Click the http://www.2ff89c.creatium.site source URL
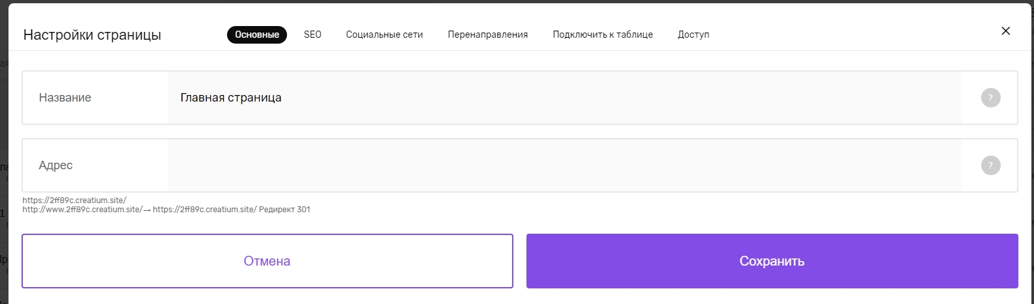This screenshot has width=1034, height=304. [x=82, y=210]
